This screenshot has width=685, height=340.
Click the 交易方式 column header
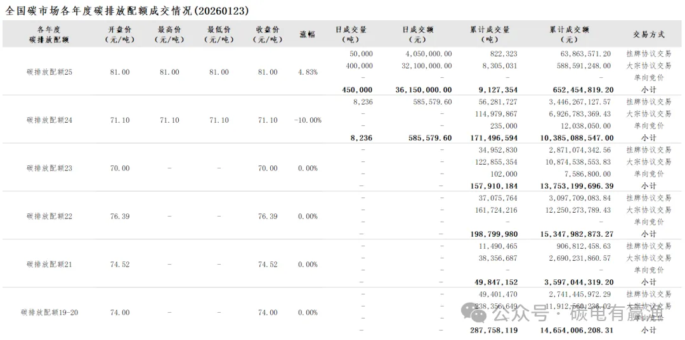[x=648, y=34]
